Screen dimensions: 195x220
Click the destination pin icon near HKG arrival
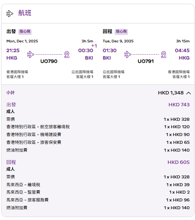coord(164,54)
